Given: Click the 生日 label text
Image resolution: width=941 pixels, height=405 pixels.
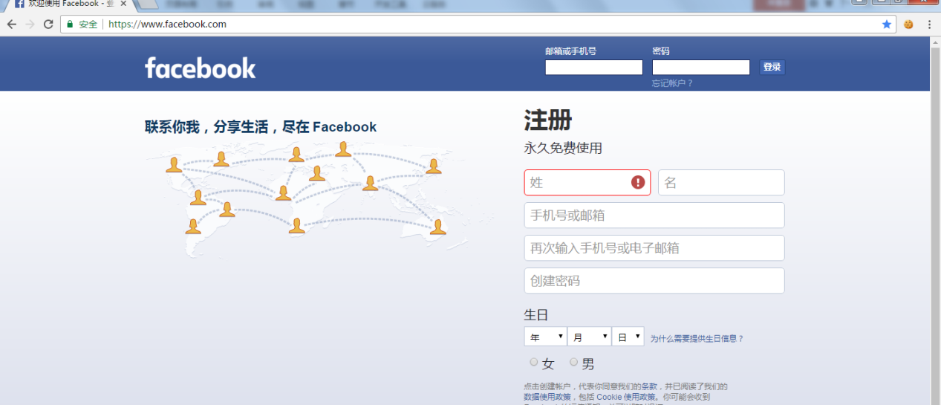Looking at the screenshot, I should click(x=536, y=314).
